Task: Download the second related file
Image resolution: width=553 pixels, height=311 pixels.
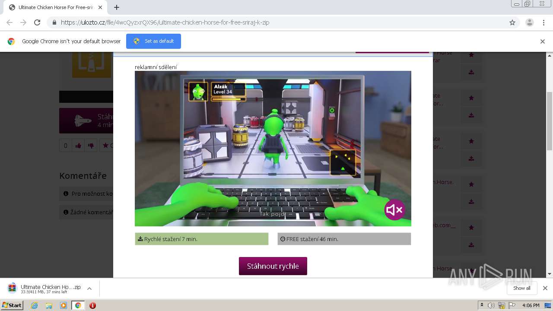Action: coord(471,115)
